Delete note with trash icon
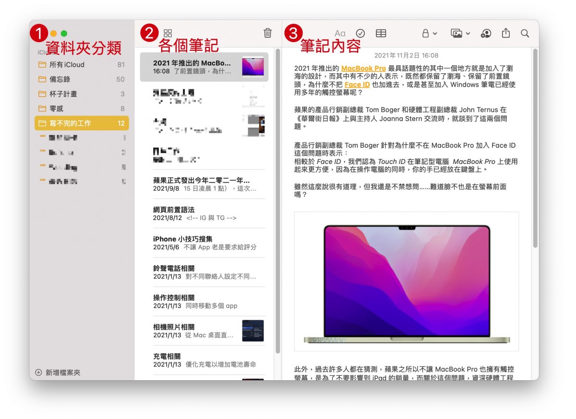The height and width of the screenshot is (419, 576). click(x=268, y=33)
